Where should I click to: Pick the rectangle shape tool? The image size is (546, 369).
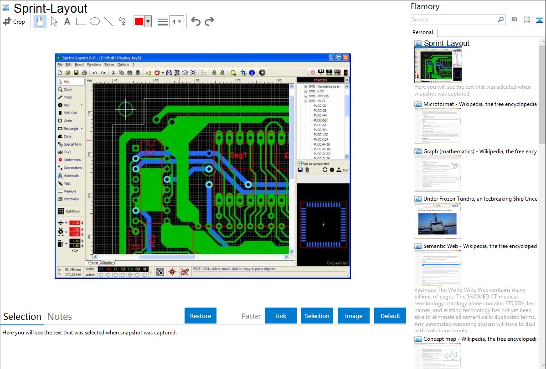pyautogui.click(x=81, y=21)
